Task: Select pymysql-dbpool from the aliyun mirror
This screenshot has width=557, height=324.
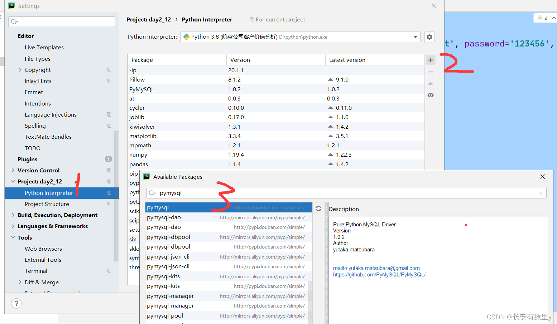Action: (x=229, y=237)
